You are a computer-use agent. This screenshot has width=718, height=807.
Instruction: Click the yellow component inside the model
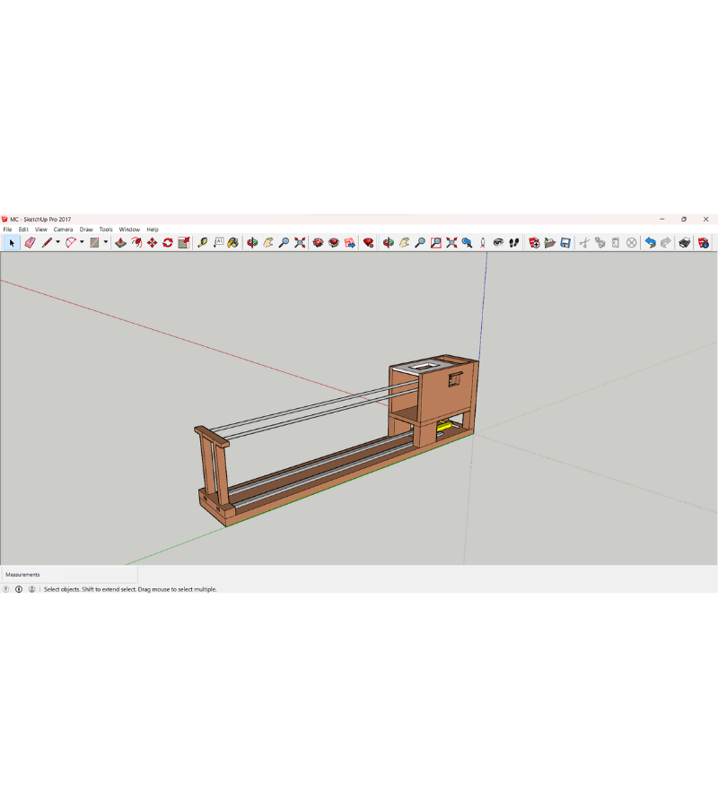click(446, 426)
